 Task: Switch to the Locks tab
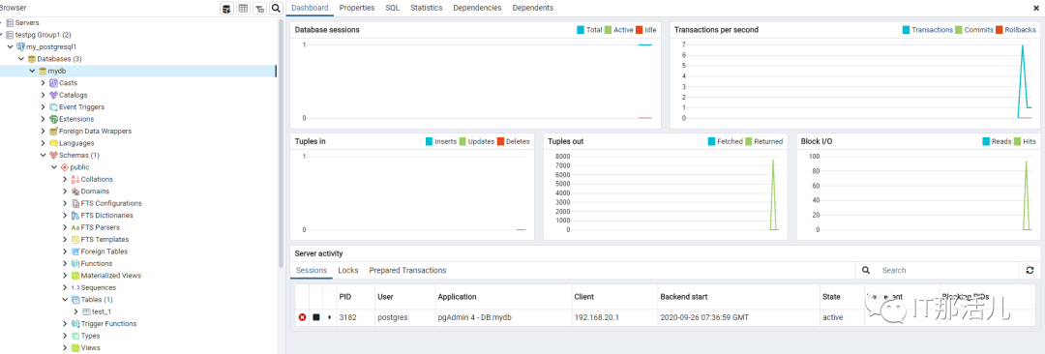pos(348,270)
